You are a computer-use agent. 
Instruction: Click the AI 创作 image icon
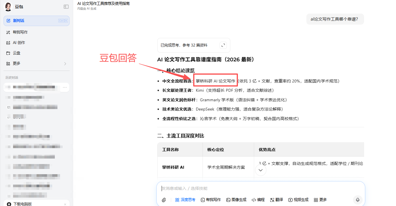(x=8, y=43)
